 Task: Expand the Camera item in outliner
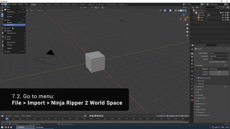(x=196, y=15)
